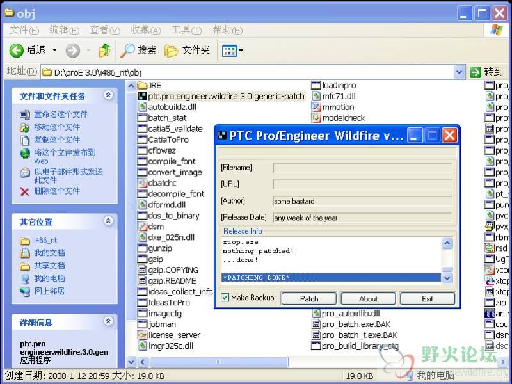Select the dsm file icon
This screenshot has height=384, width=512.
click(x=142, y=227)
